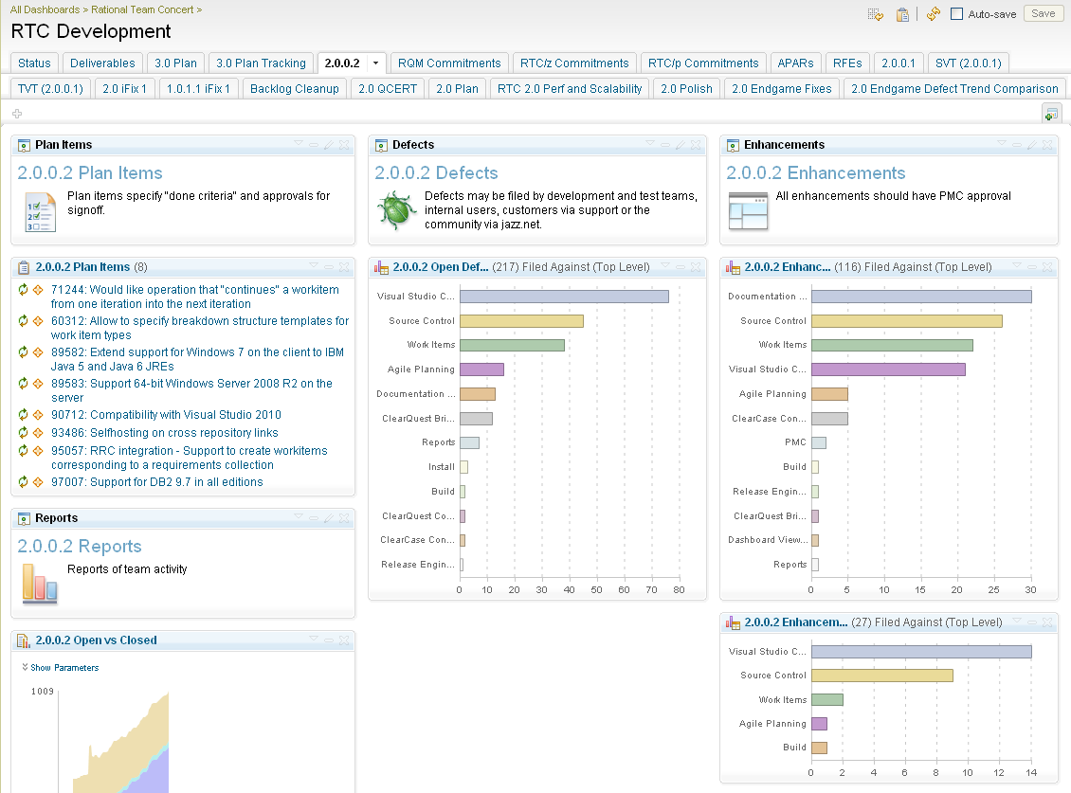The image size is (1071, 793).
Task: Minimize the 2.0.0.2 Open vs Closed widget
Action: pos(329,640)
